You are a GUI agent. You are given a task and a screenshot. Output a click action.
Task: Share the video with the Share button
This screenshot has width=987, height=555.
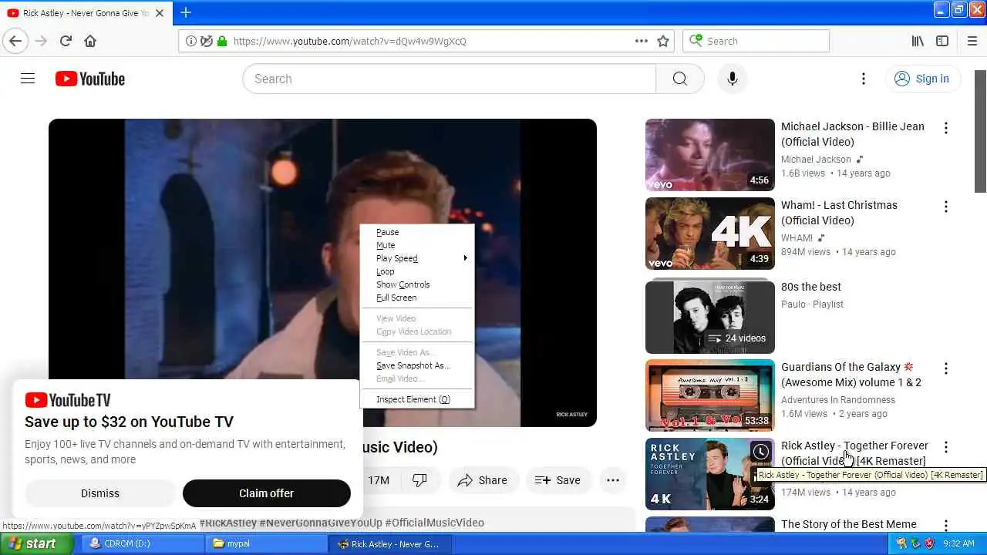click(483, 480)
